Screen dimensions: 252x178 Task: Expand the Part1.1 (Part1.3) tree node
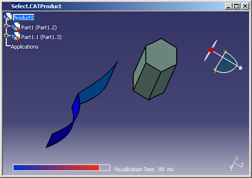pos(6,35)
